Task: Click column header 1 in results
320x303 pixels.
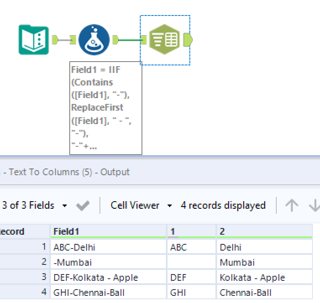Action: [191, 231]
